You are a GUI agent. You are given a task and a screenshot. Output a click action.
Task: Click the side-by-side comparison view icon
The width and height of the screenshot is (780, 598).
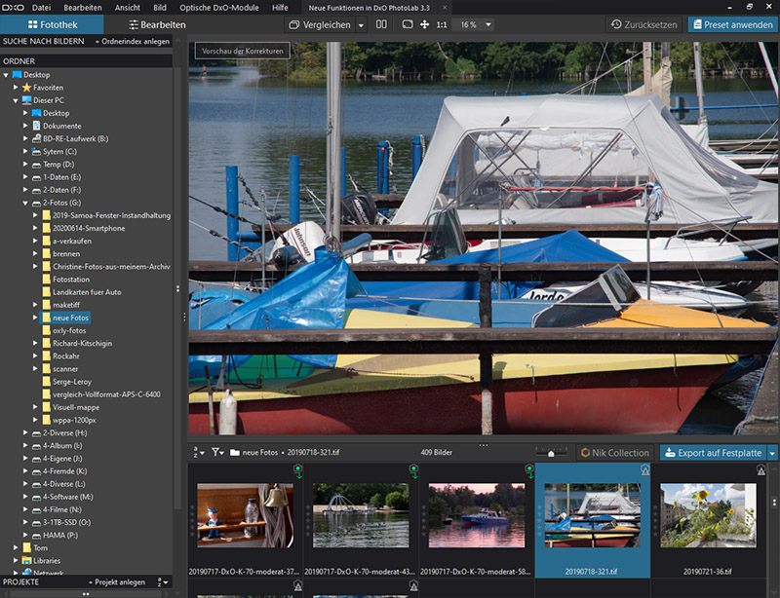[x=381, y=24]
